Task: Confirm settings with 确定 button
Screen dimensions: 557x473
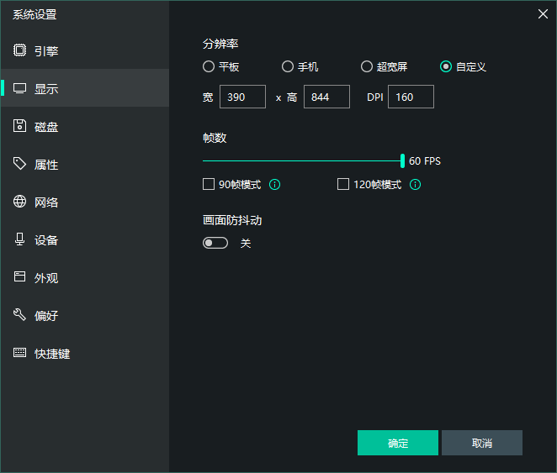Action: [x=398, y=443]
